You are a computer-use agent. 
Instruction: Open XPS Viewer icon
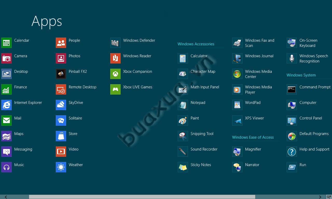point(237,120)
